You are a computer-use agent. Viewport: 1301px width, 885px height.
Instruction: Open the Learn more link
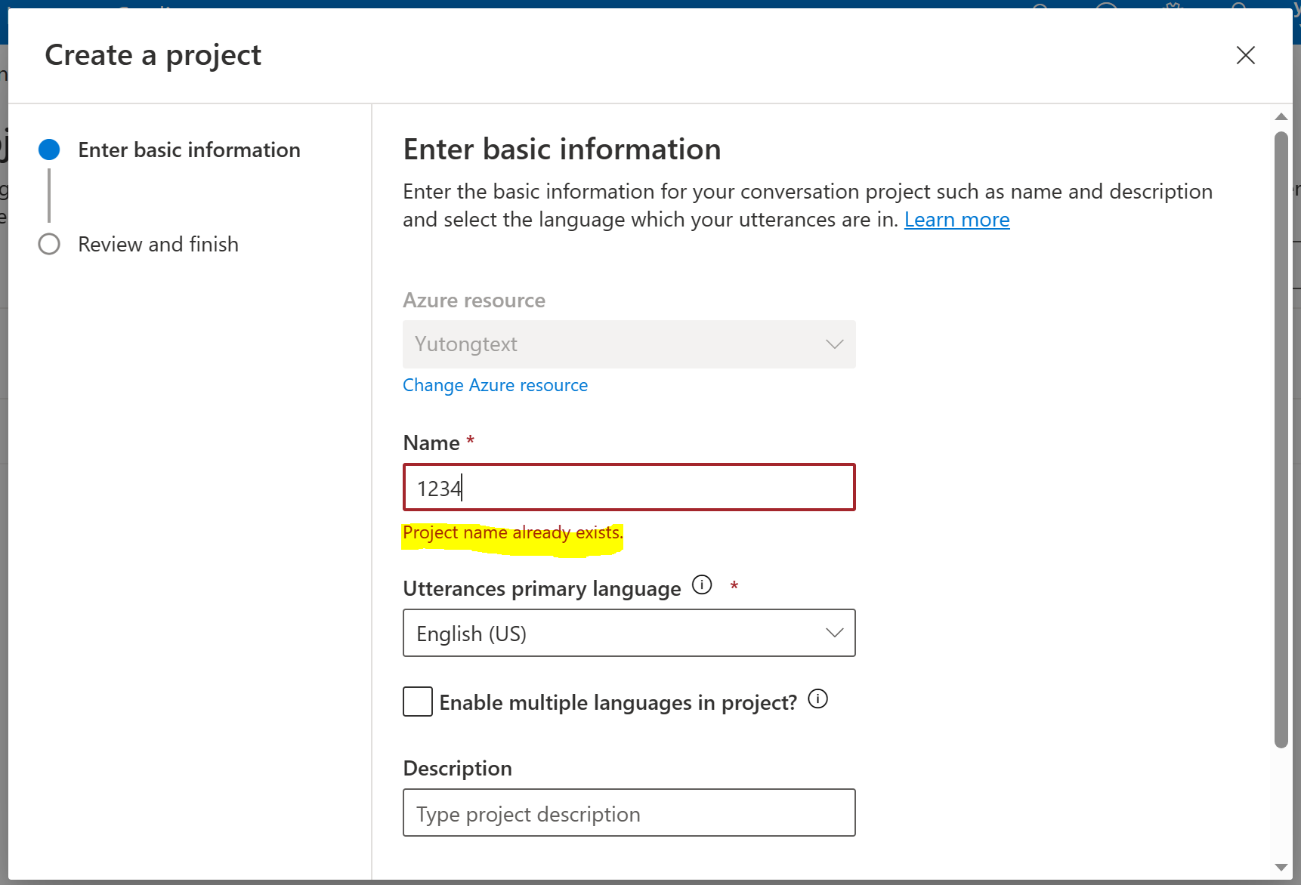point(956,220)
